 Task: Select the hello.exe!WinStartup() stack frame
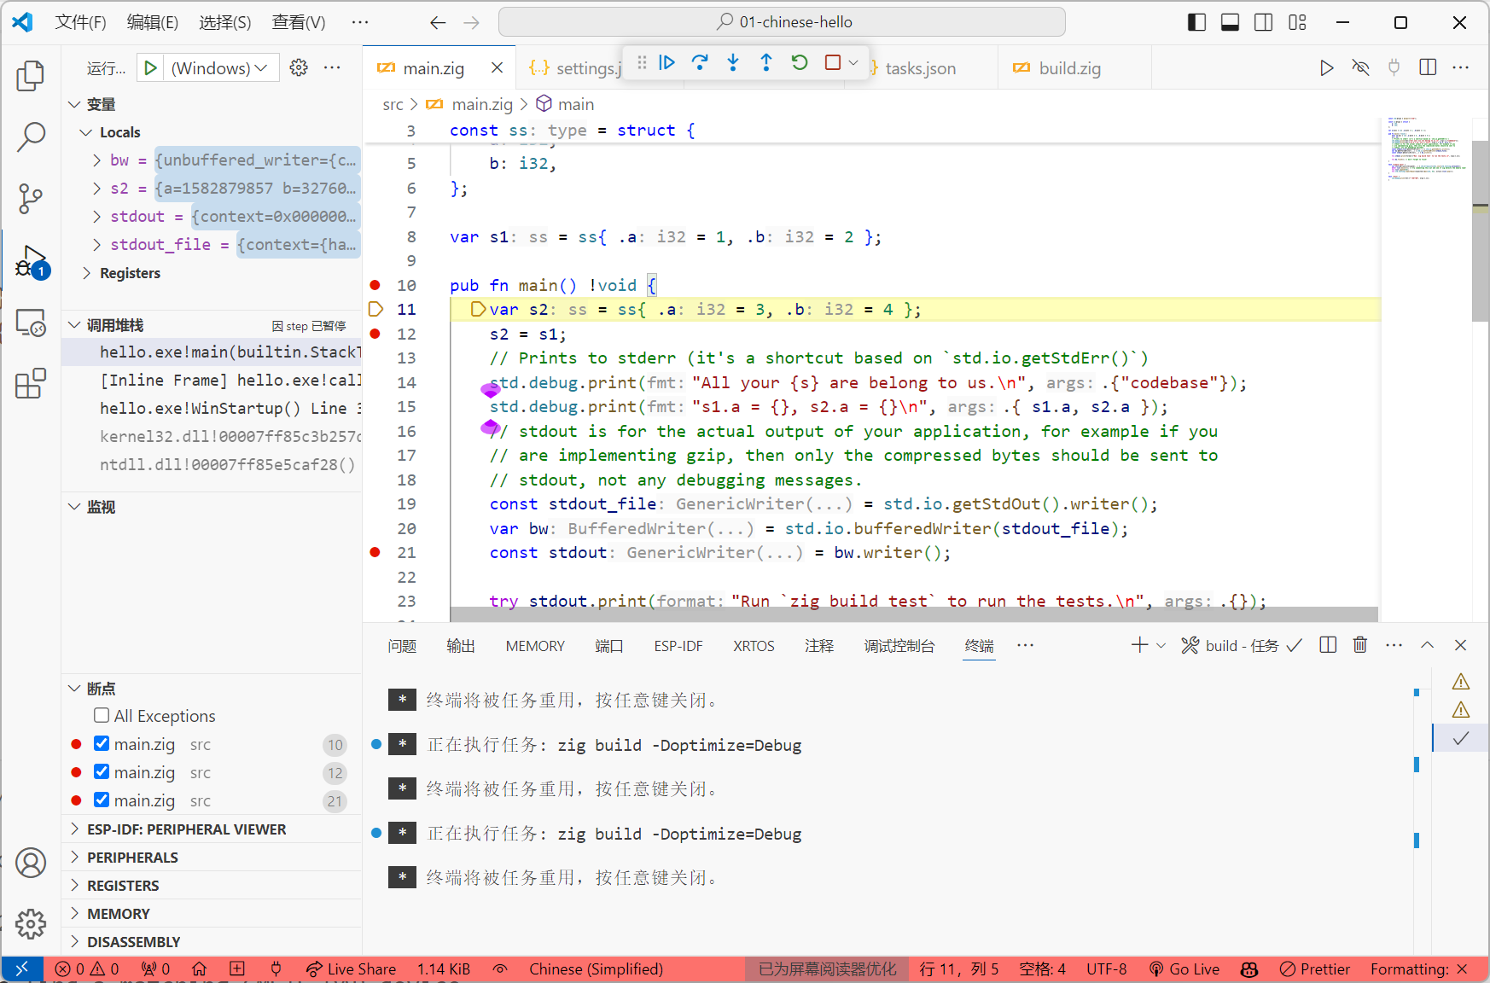pyautogui.click(x=212, y=408)
